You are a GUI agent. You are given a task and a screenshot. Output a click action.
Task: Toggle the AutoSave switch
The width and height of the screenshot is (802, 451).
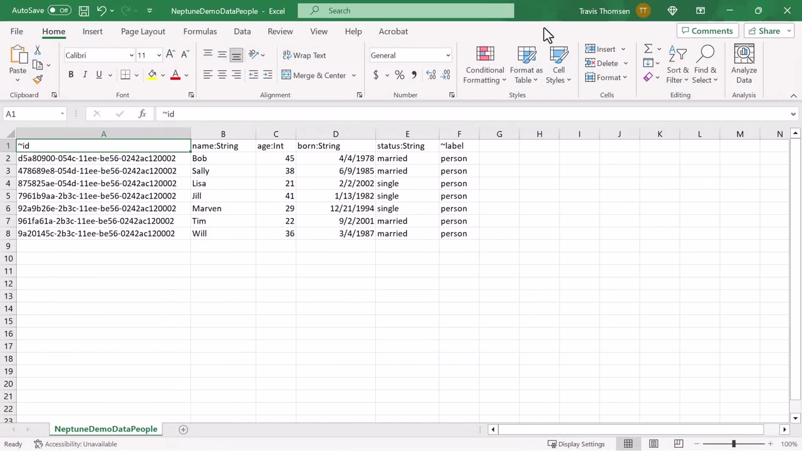(60, 11)
